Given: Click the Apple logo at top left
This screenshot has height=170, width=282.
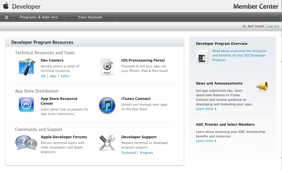Looking at the screenshot, I should [x=6, y=6].
